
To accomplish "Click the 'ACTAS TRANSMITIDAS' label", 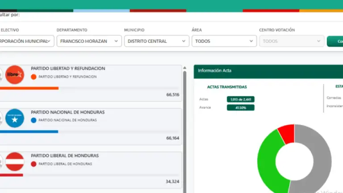I will (227, 87).
